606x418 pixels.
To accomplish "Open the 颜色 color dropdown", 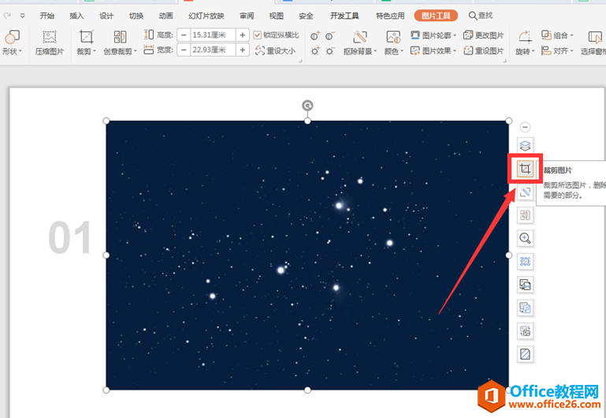I will [393, 51].
